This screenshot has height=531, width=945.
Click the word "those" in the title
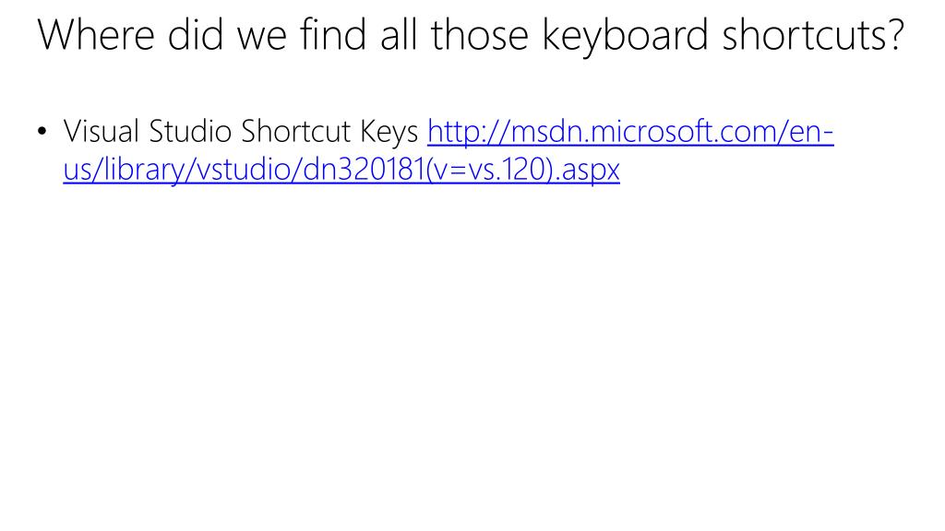pos(479,36)
